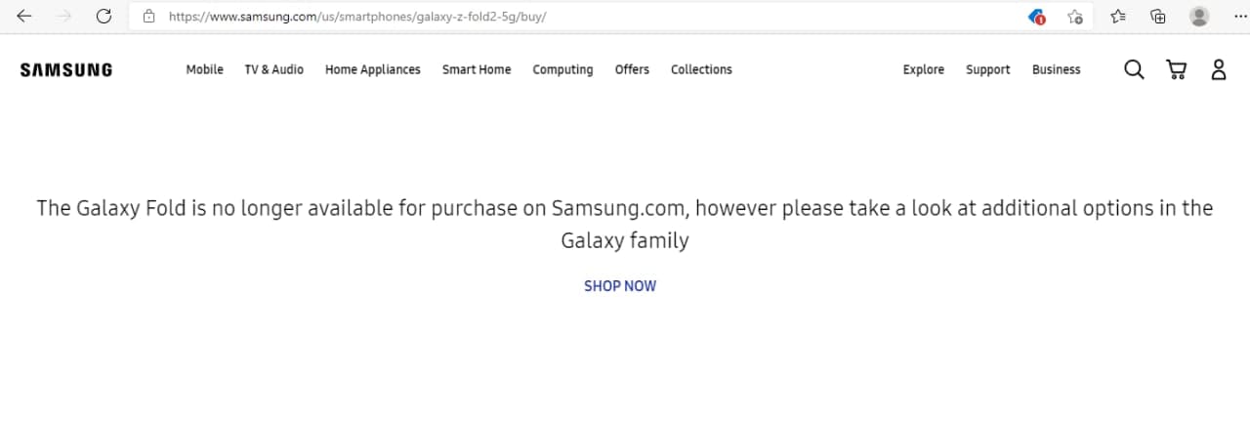Click the lock icon beside URL
This screenshot has width=1250, height=421.
[149, 17]
